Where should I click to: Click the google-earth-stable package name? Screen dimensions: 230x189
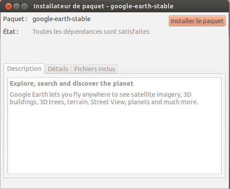[x=62, y=19]
